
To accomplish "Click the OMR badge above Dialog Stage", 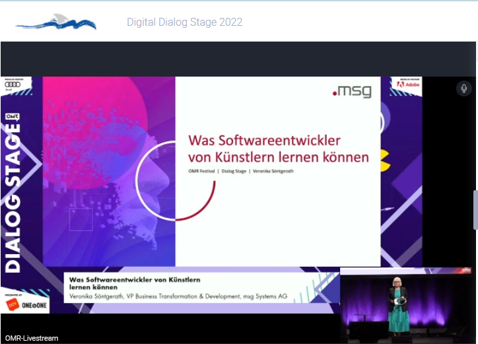I will (x=12, y=116).
